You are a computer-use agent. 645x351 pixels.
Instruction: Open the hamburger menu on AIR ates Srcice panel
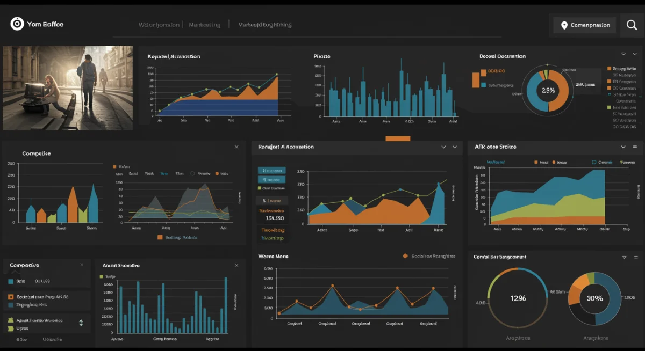tap(635, 147)
